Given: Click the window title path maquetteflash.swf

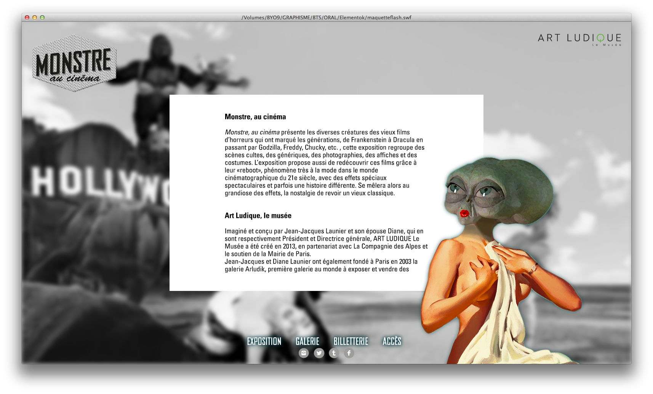Looking at the screenshot, I should 326,17.
